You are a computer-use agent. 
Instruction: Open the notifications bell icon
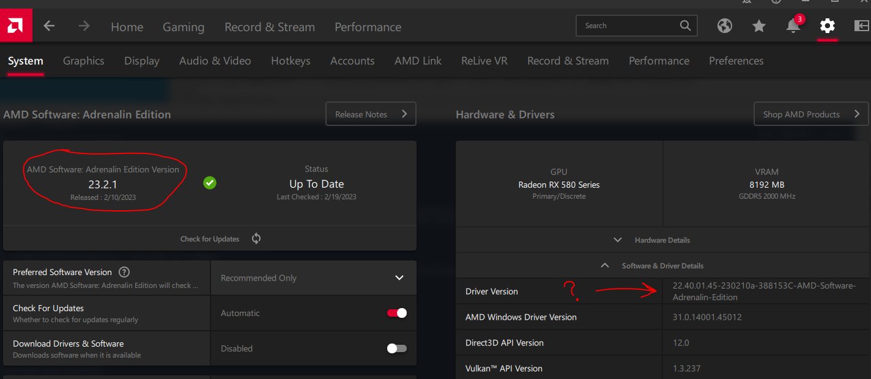click(793, 26)
